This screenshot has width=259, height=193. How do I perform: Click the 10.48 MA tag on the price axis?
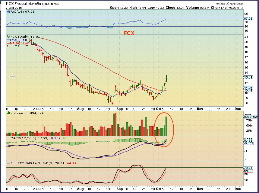coord(248,91)
